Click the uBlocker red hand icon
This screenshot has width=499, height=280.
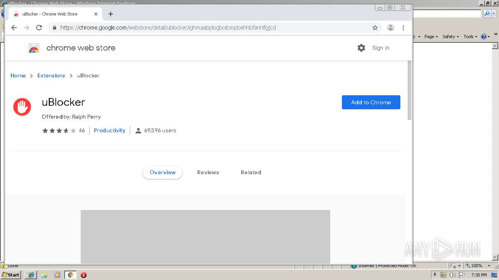point(22,107)
